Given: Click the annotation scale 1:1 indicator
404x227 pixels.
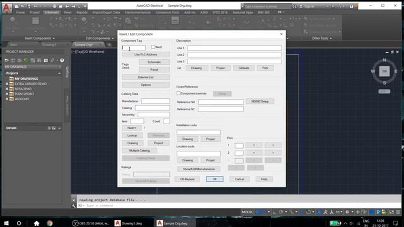Looking at the screenshot, I should click(338, 212).
